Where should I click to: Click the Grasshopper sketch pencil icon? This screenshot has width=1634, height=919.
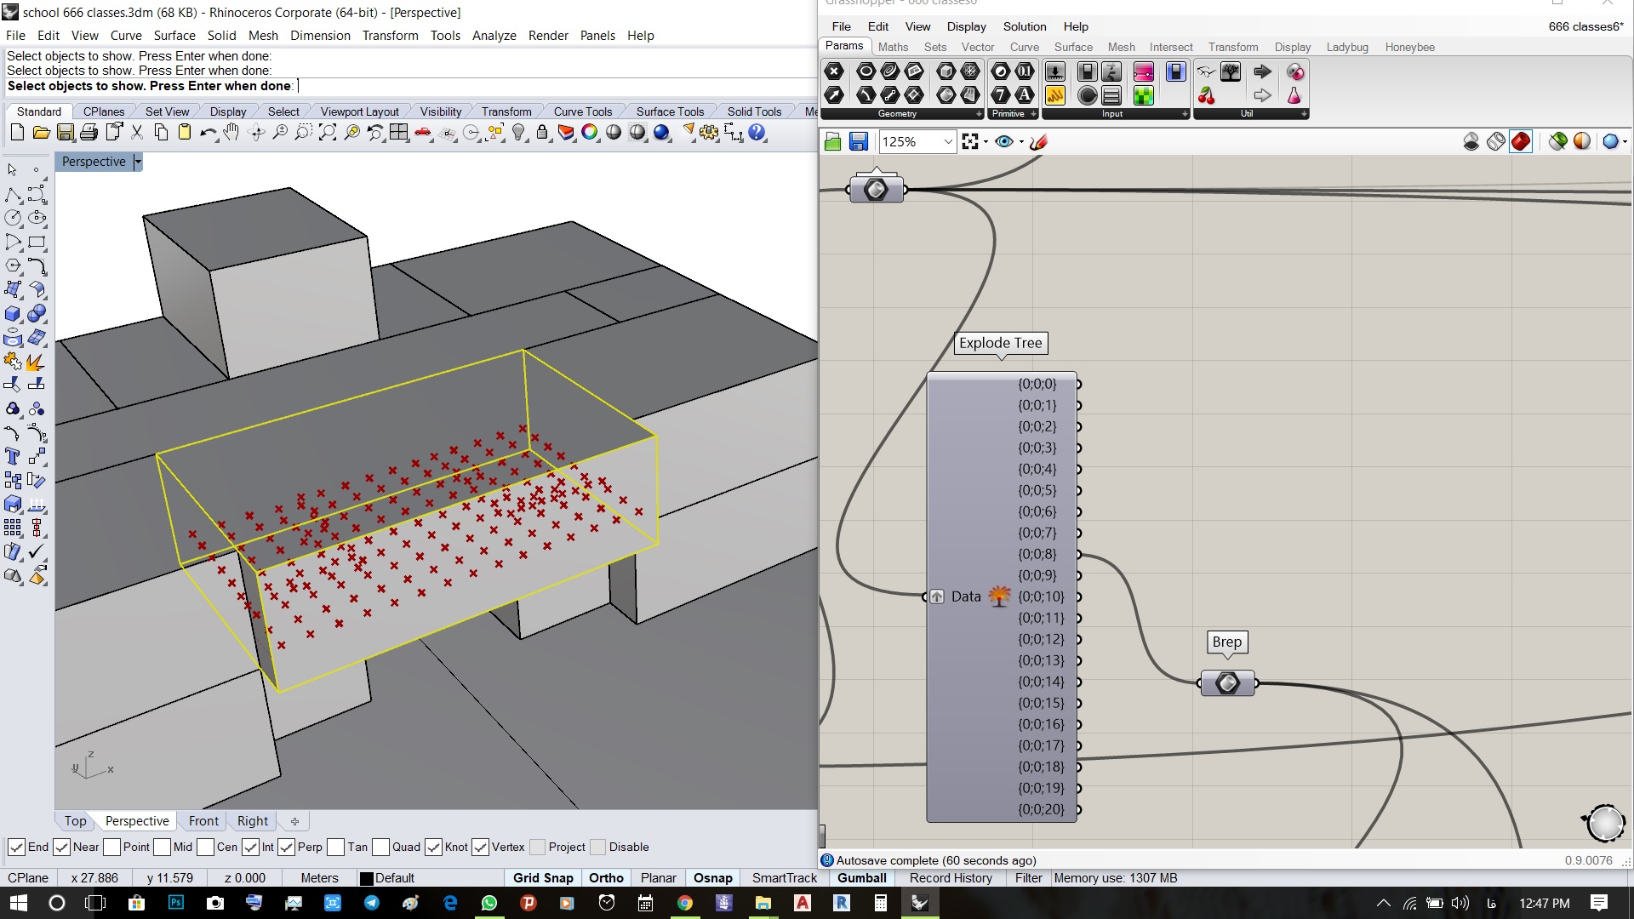click(x=1038, y=142)
